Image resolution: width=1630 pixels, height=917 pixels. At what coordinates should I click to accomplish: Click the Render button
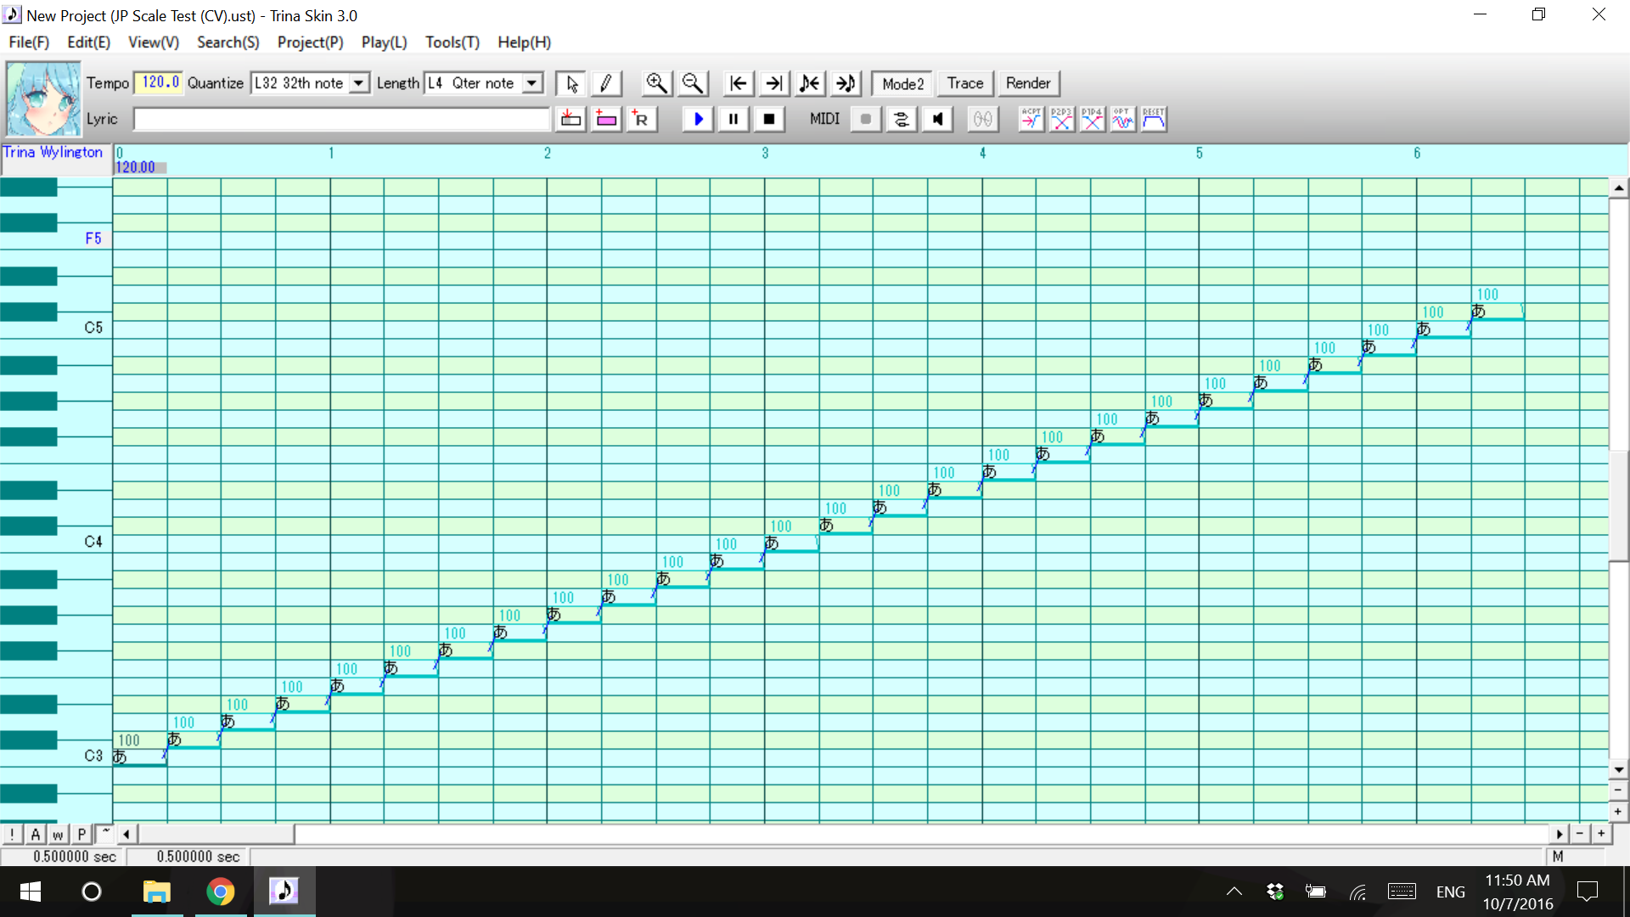tap(1028, 83)
